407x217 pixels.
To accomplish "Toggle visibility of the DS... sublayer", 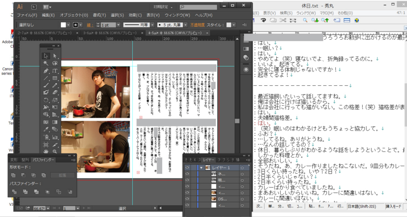I will 187,199.
